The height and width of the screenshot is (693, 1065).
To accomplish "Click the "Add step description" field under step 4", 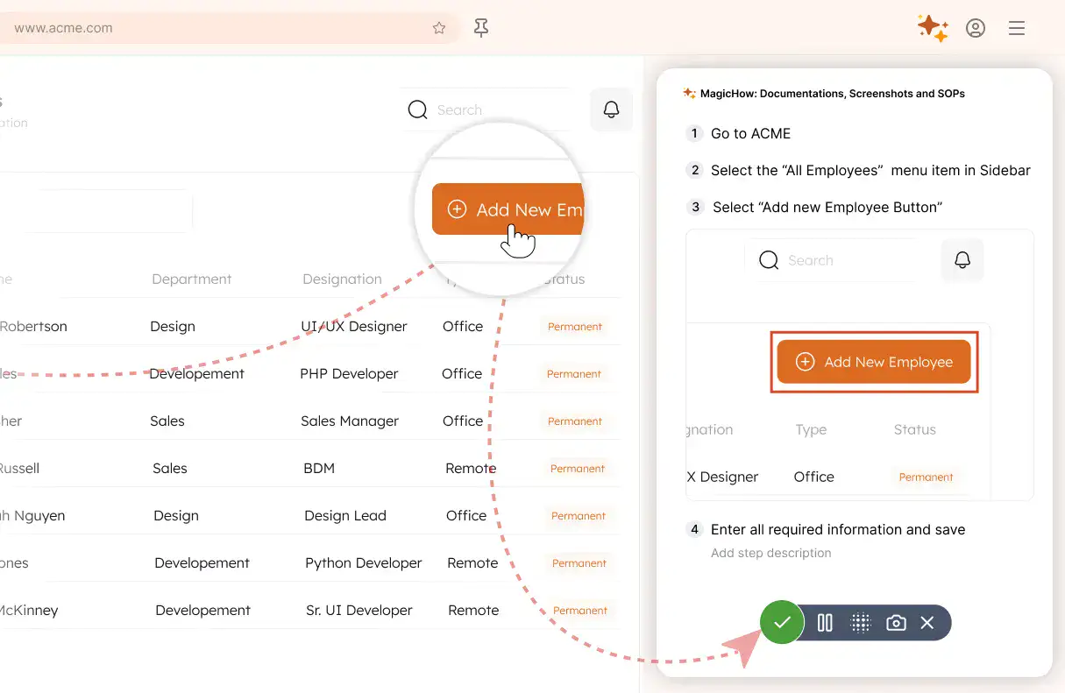I will 771,553.
